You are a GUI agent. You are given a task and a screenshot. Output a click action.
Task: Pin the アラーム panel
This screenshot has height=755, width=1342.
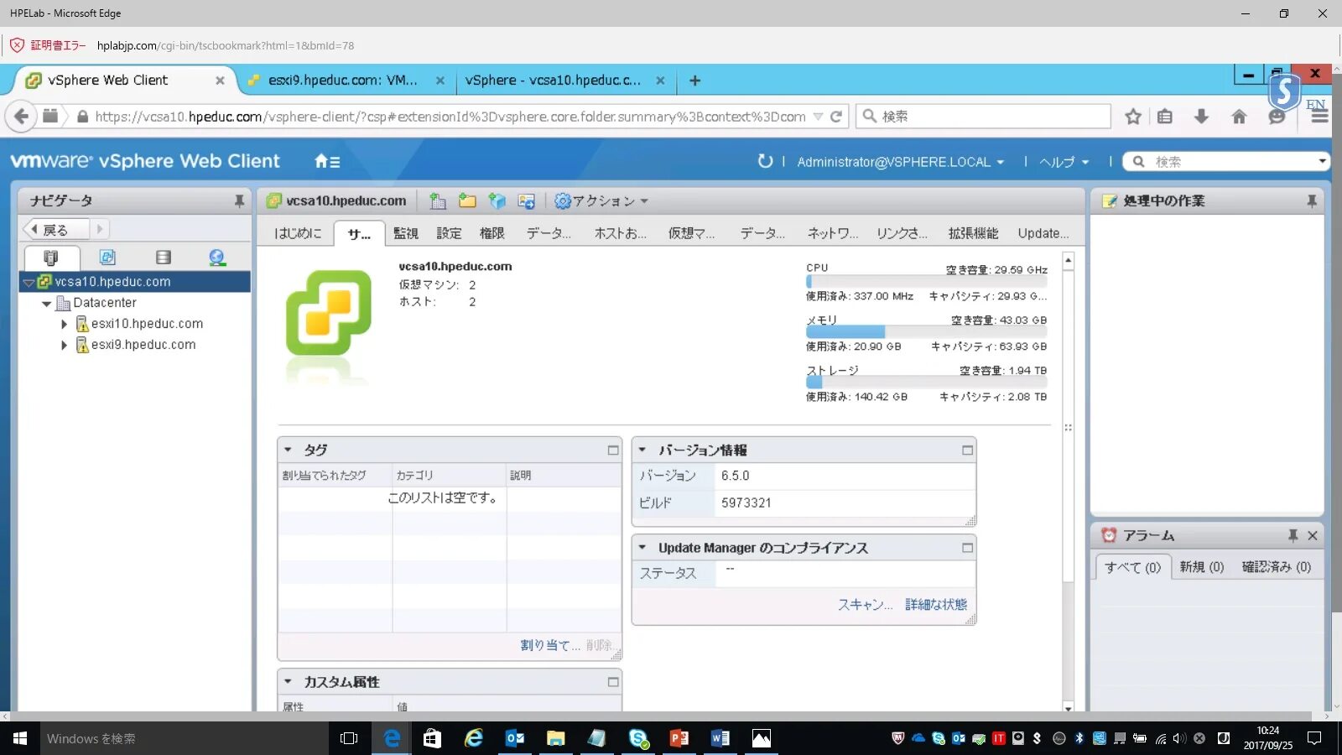1293,535
